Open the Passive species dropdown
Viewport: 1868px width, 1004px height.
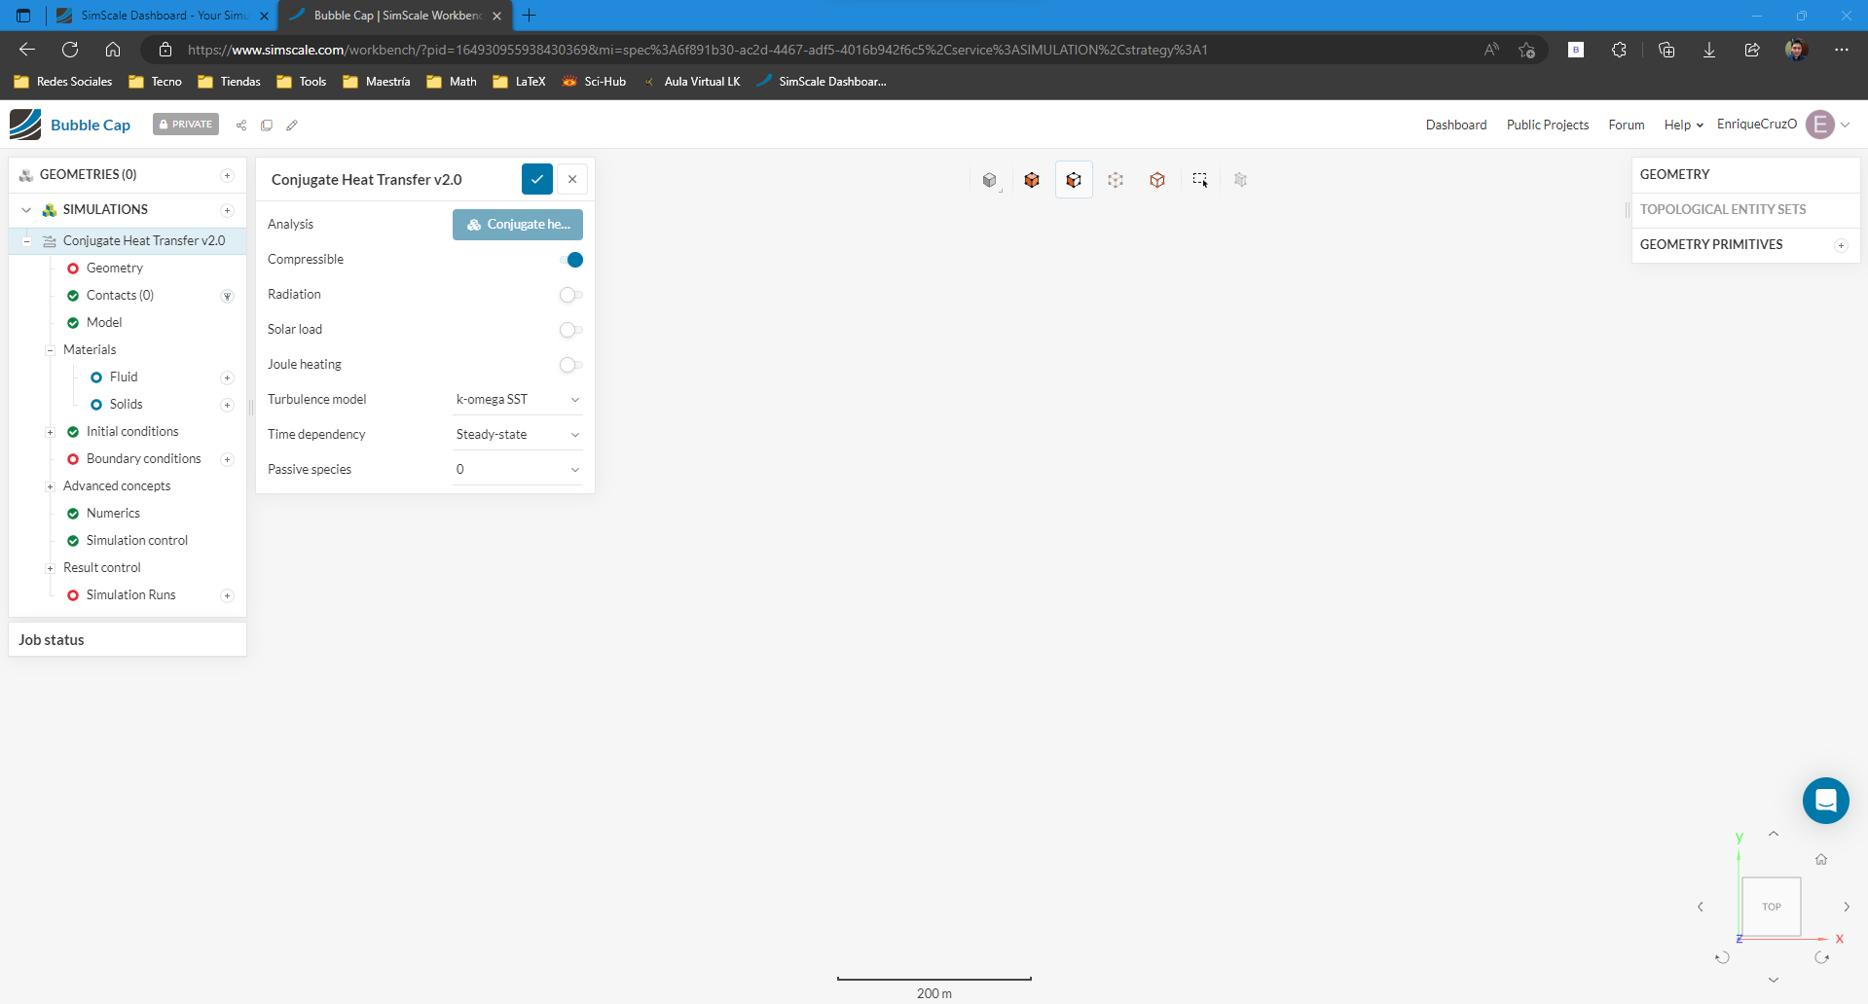(x=518, y=470)
